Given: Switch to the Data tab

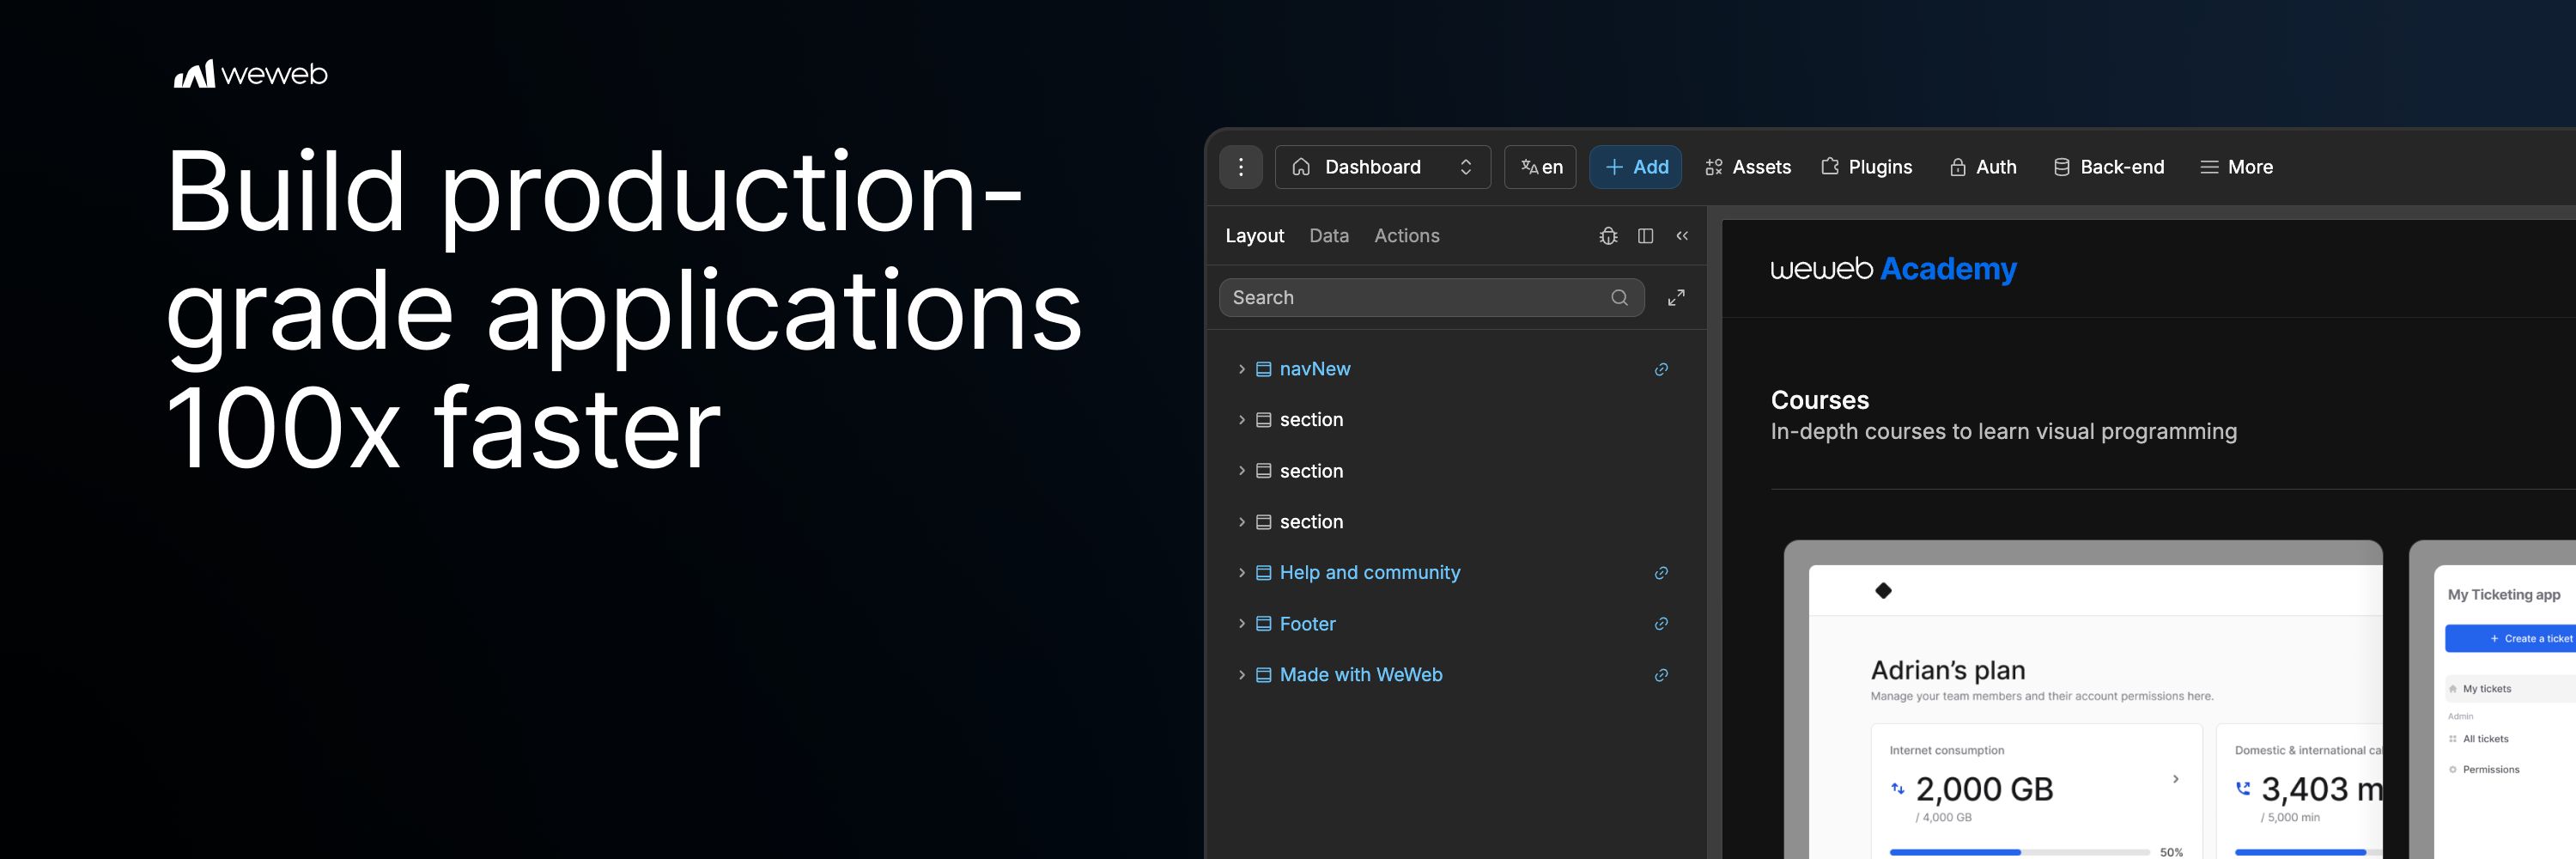Looking at the screenshot, I should click(1328, 236).
